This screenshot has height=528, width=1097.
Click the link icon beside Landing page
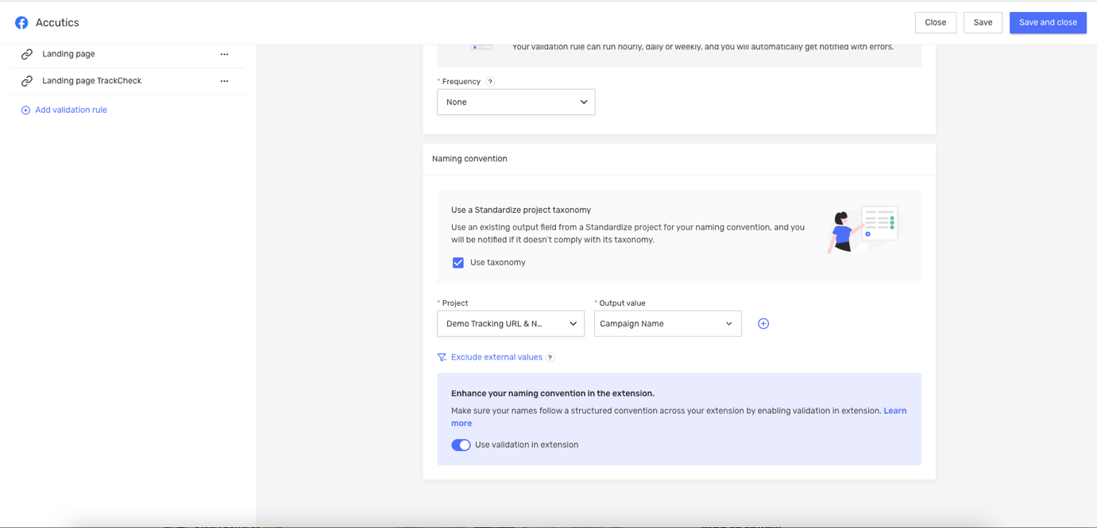click(27, 54)
